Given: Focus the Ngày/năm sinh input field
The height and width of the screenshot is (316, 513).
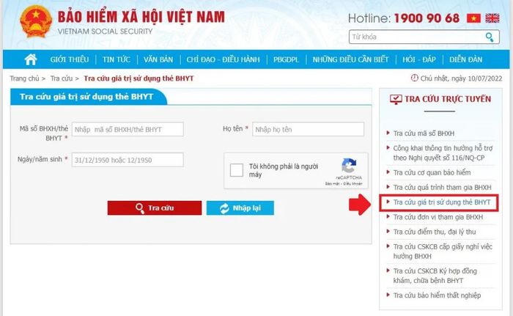Looking at the screenshot, I should coord(128,160).
